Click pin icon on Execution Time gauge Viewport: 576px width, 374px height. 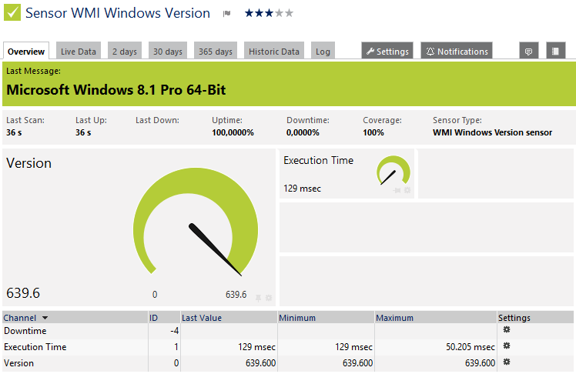tap(397, 190)
